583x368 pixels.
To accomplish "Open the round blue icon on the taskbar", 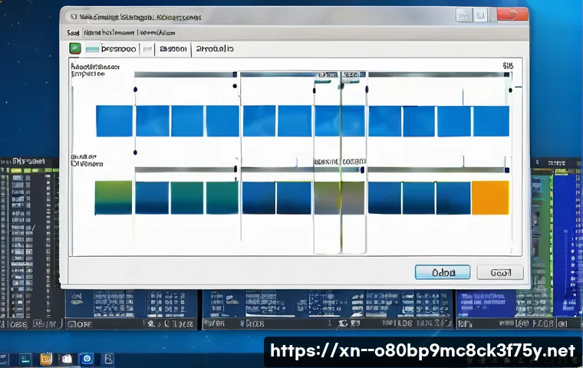I will pos(87,358).
